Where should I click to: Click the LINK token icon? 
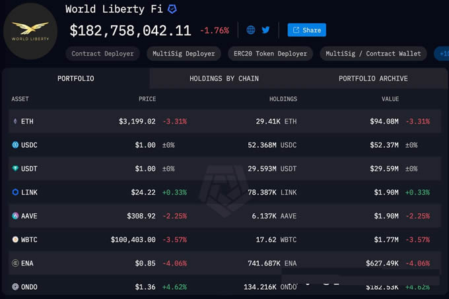(15, 192)
